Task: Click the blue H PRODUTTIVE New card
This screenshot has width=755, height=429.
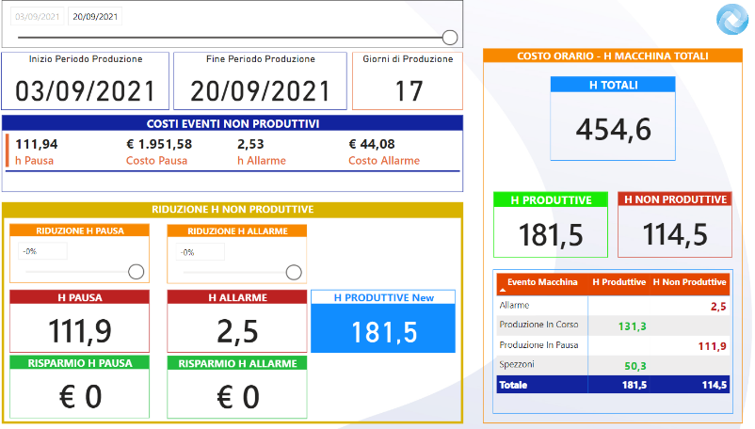Action: click(x=383, y=325)
